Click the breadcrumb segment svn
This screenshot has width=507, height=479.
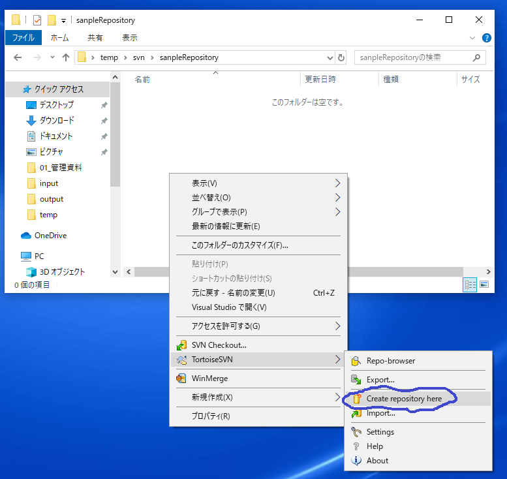139,57
